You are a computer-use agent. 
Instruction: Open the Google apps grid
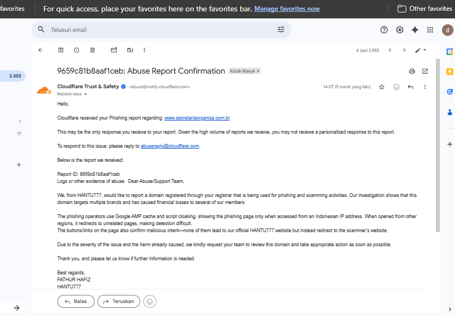pyautogui.click(x=430, y=30)
